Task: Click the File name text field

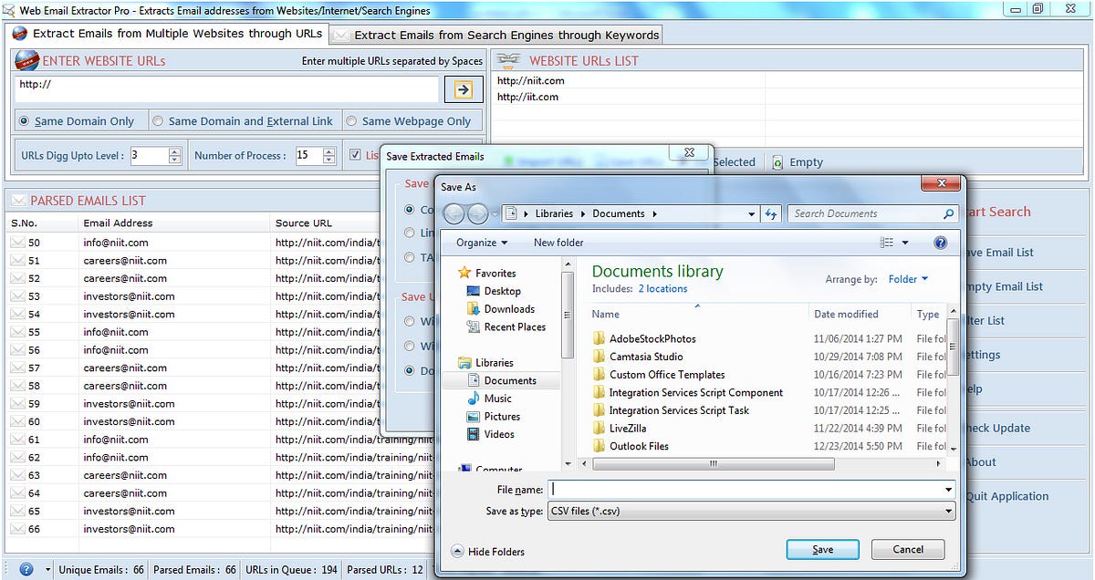Action: coord(745,490)
